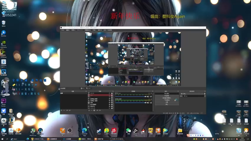Open the OBS Studio desktop shortcut
The image size is (251, 141).
tap(70, 131)
